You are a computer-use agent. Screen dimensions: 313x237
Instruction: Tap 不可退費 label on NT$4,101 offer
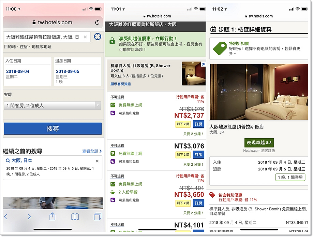pyautogui.click(x=117, y=225)
